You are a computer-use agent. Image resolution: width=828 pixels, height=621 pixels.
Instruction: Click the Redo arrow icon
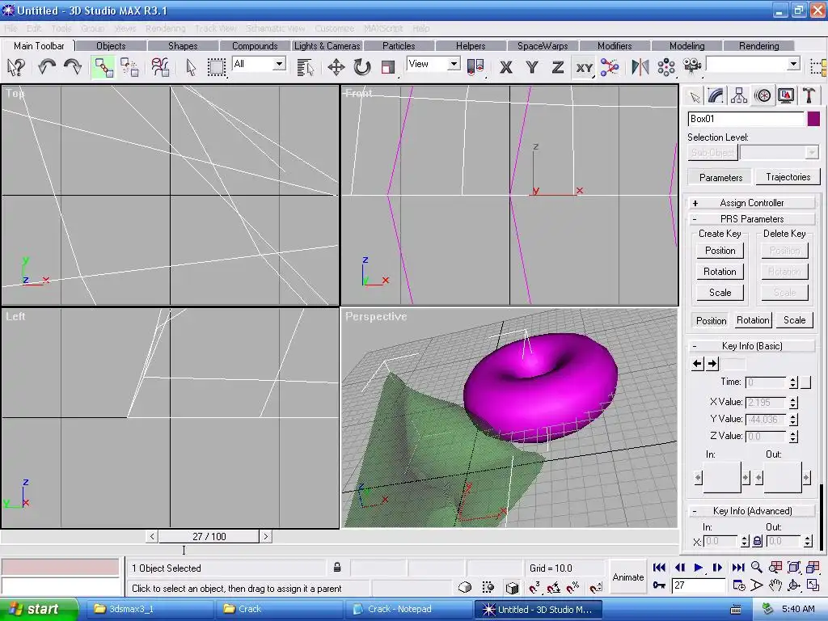[72, 67]
